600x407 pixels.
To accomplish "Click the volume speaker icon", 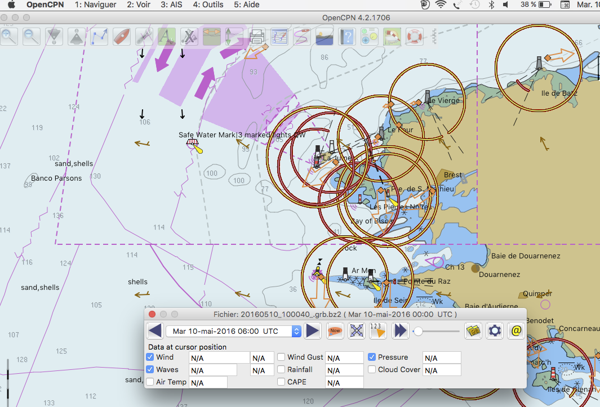I will pyautogui.click(x=506, y=5).
